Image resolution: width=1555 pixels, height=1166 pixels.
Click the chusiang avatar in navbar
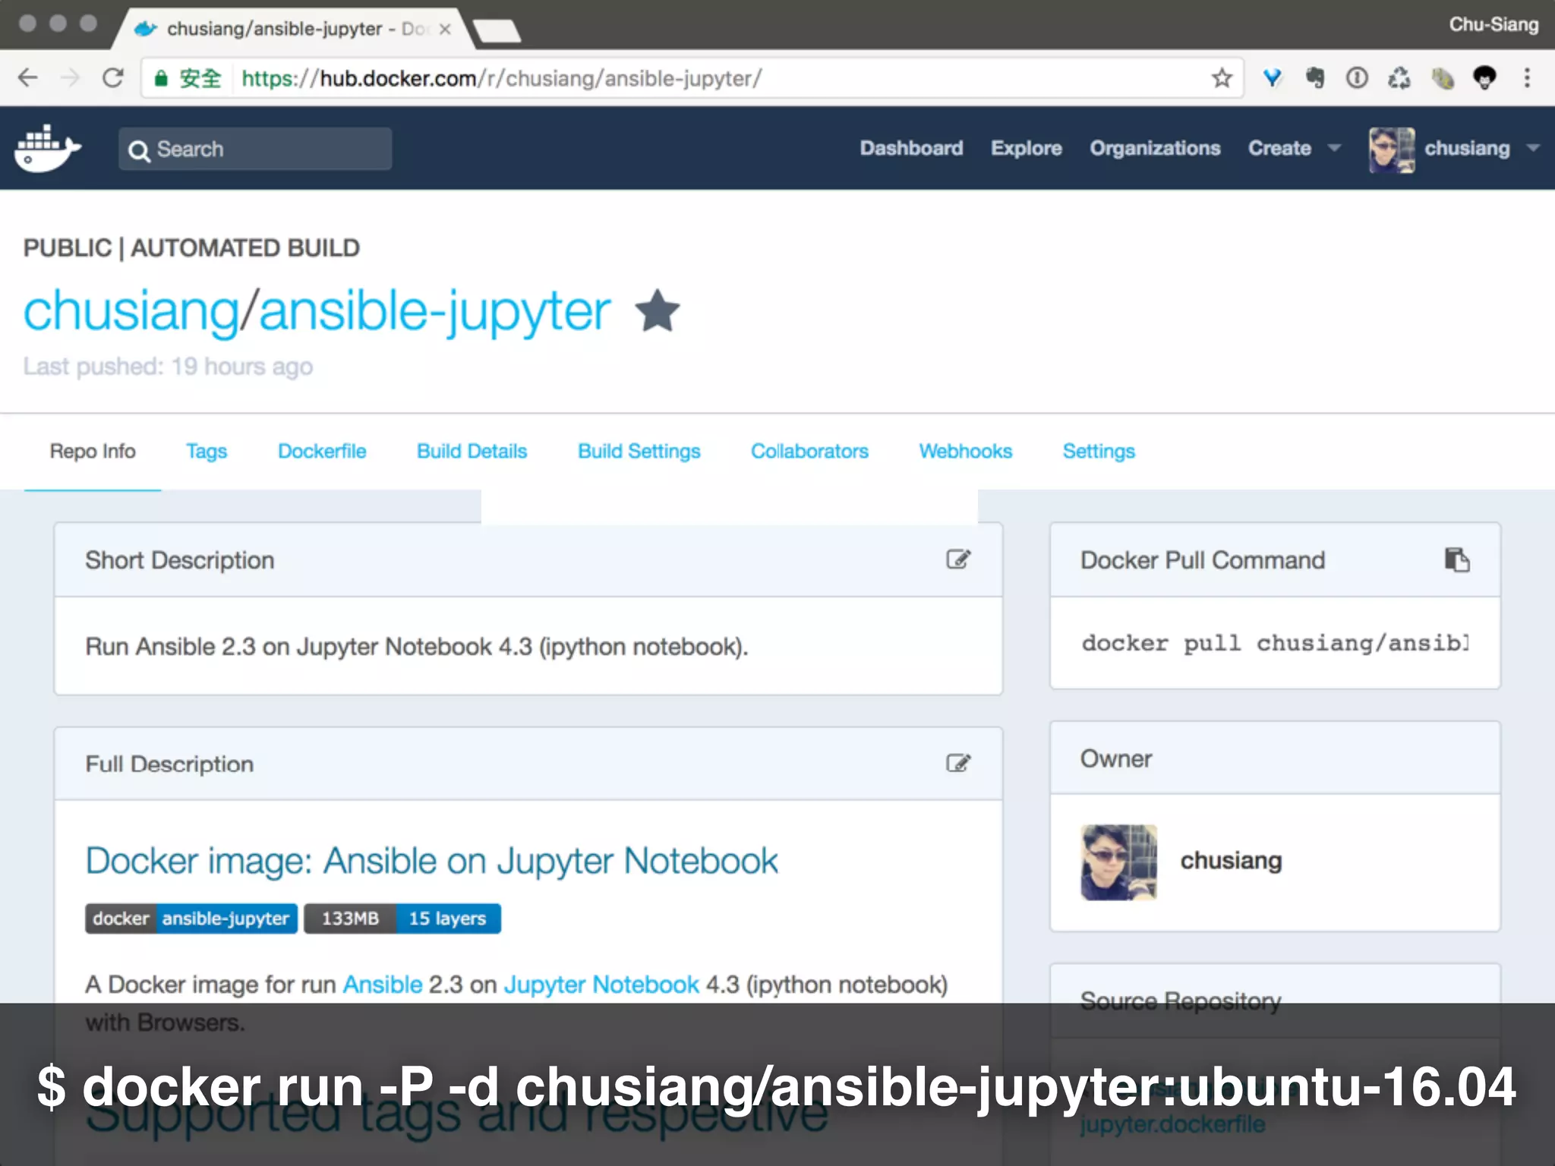pos(1392,150)
